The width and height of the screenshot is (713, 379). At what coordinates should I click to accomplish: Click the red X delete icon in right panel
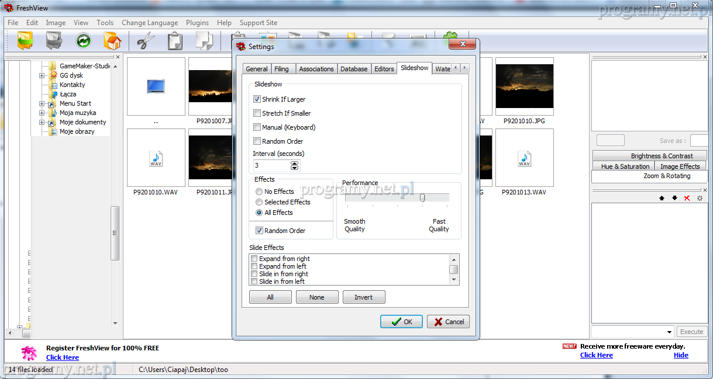coord(687,198)
